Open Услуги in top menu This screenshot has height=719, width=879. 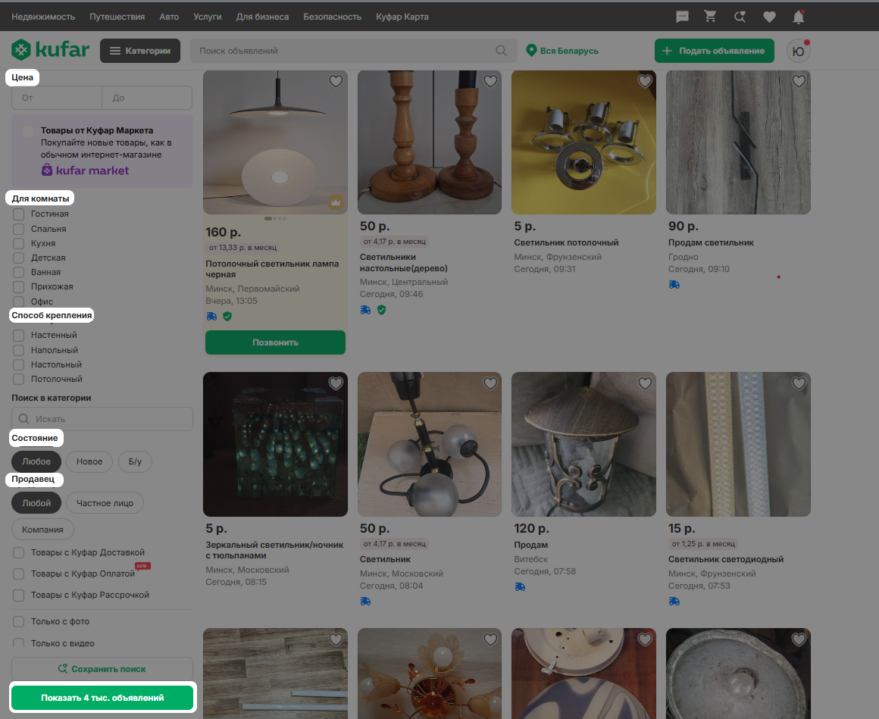tap(208, 17)
